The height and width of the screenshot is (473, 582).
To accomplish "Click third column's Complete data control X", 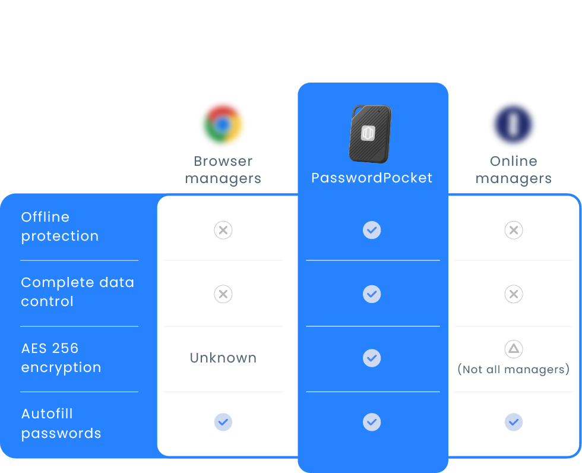I will click(514, 294).
